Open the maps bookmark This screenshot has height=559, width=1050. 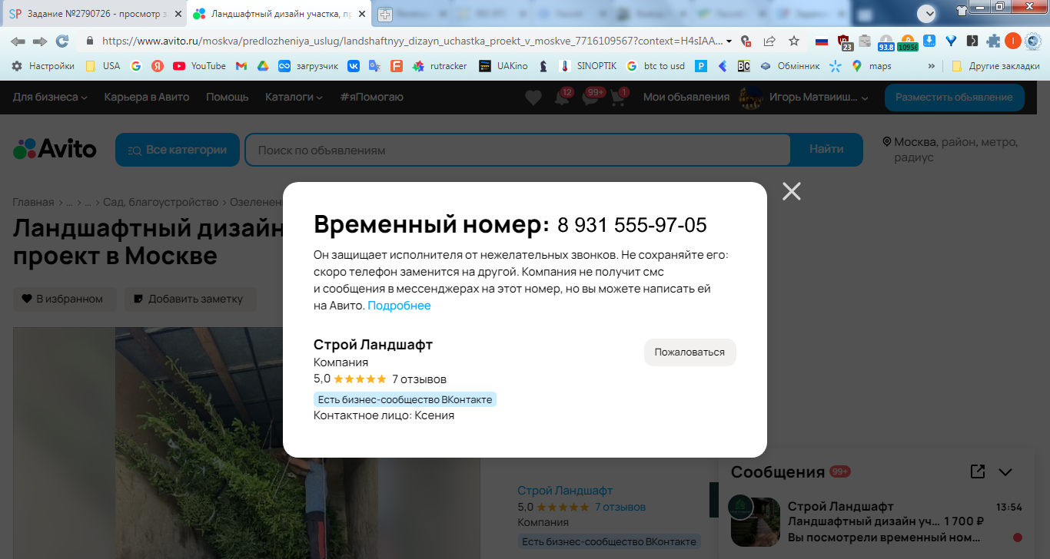point(872,66)
